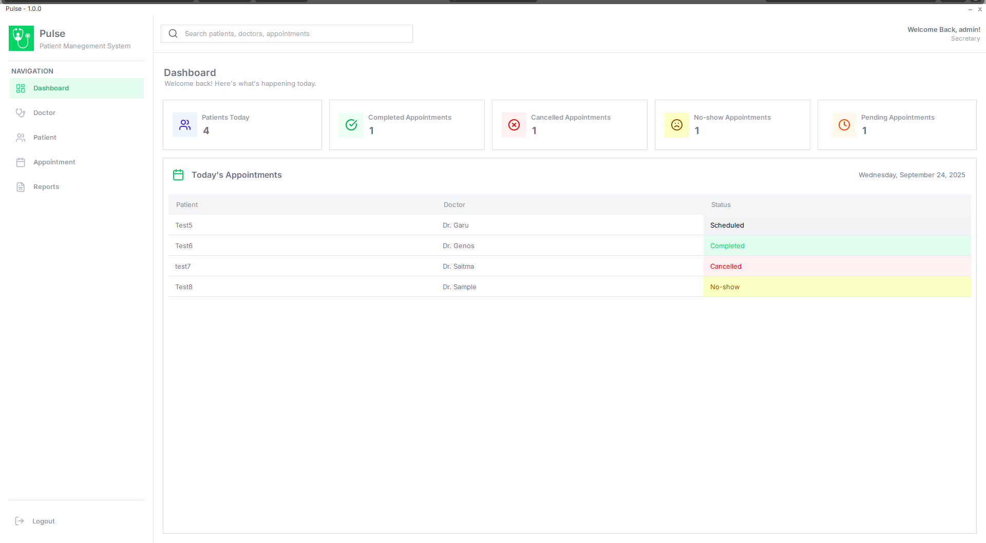
Task: Click the Completed status for Test6
Action: 727,246
